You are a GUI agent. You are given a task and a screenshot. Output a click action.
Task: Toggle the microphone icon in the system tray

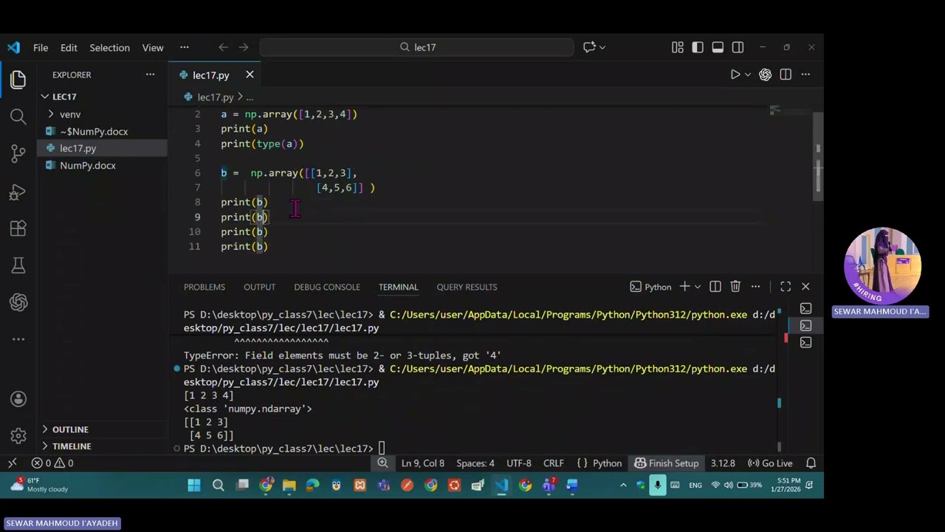657,485
